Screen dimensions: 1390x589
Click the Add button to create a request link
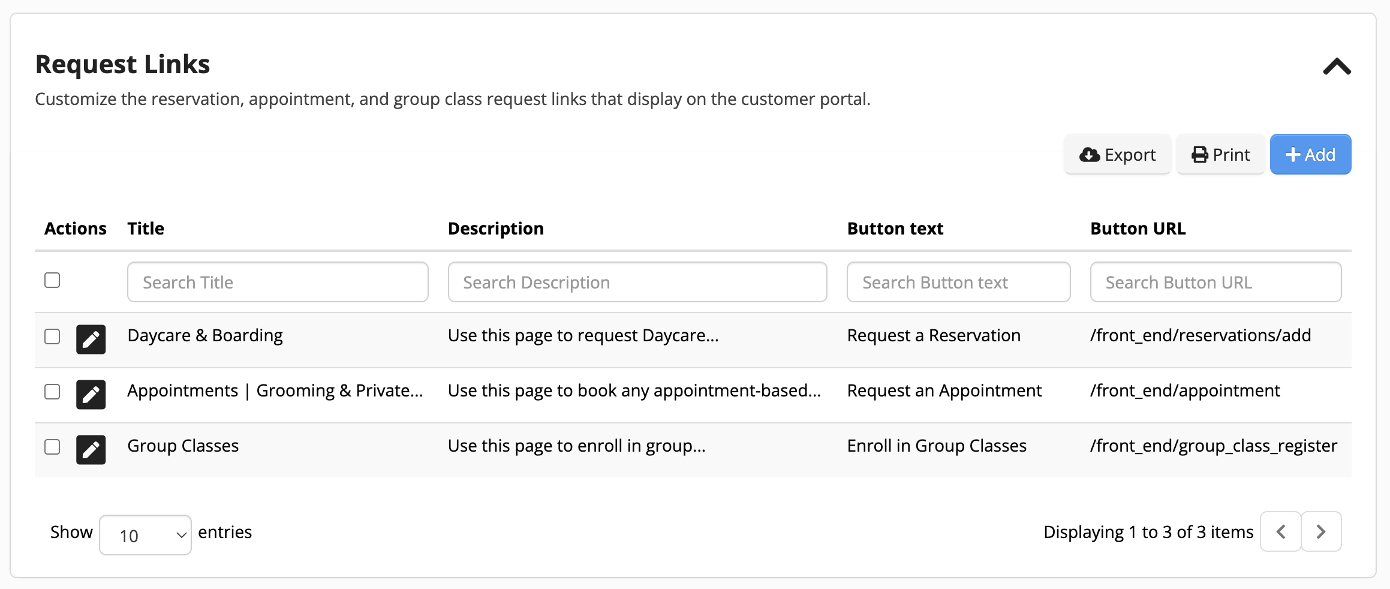coord(1310,154)
